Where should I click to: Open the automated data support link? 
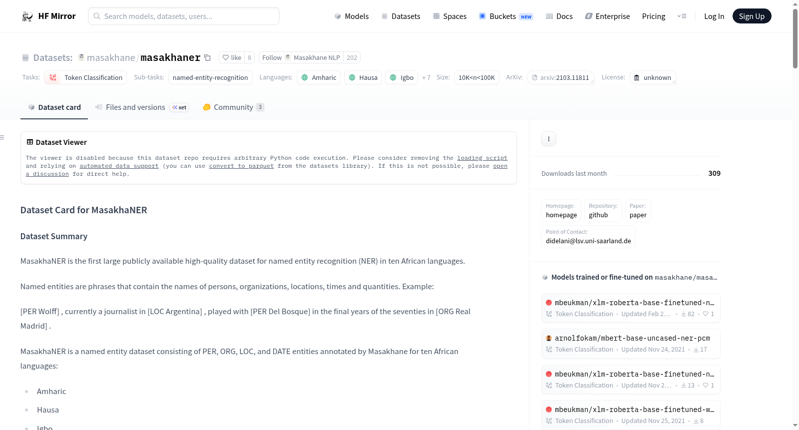pos(119,166)
